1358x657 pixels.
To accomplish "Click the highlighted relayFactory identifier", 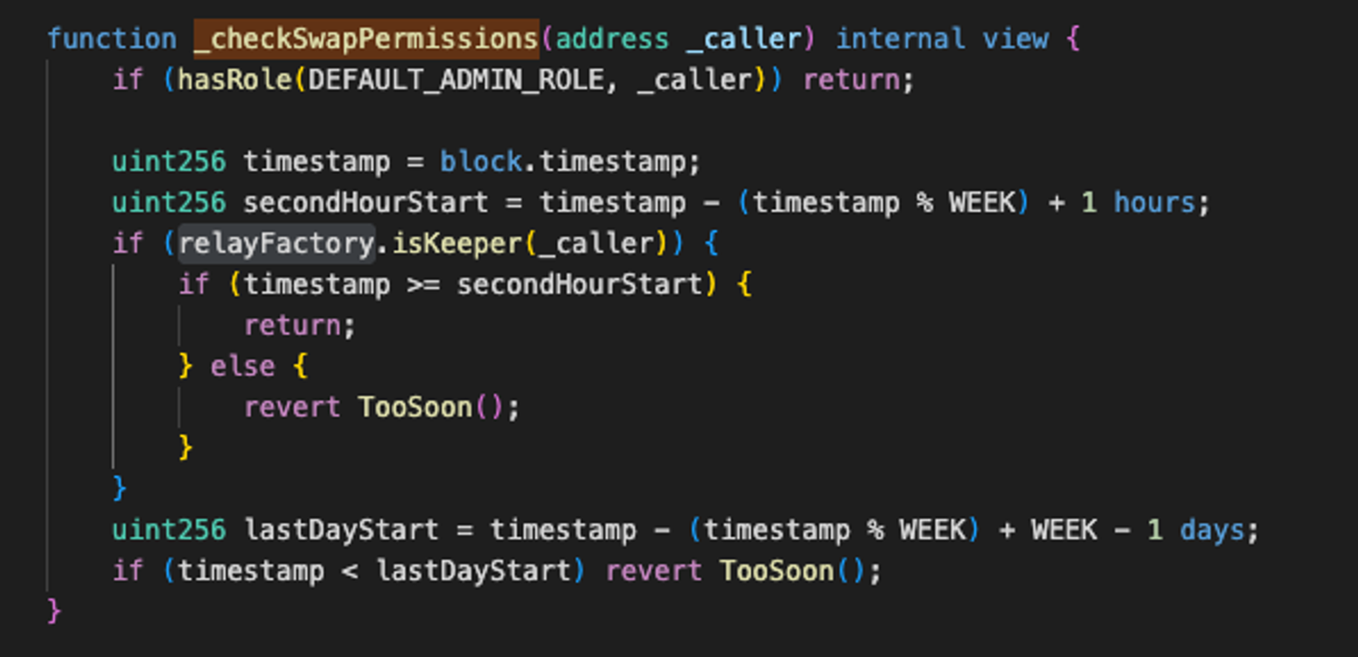I will coord(276,243).
